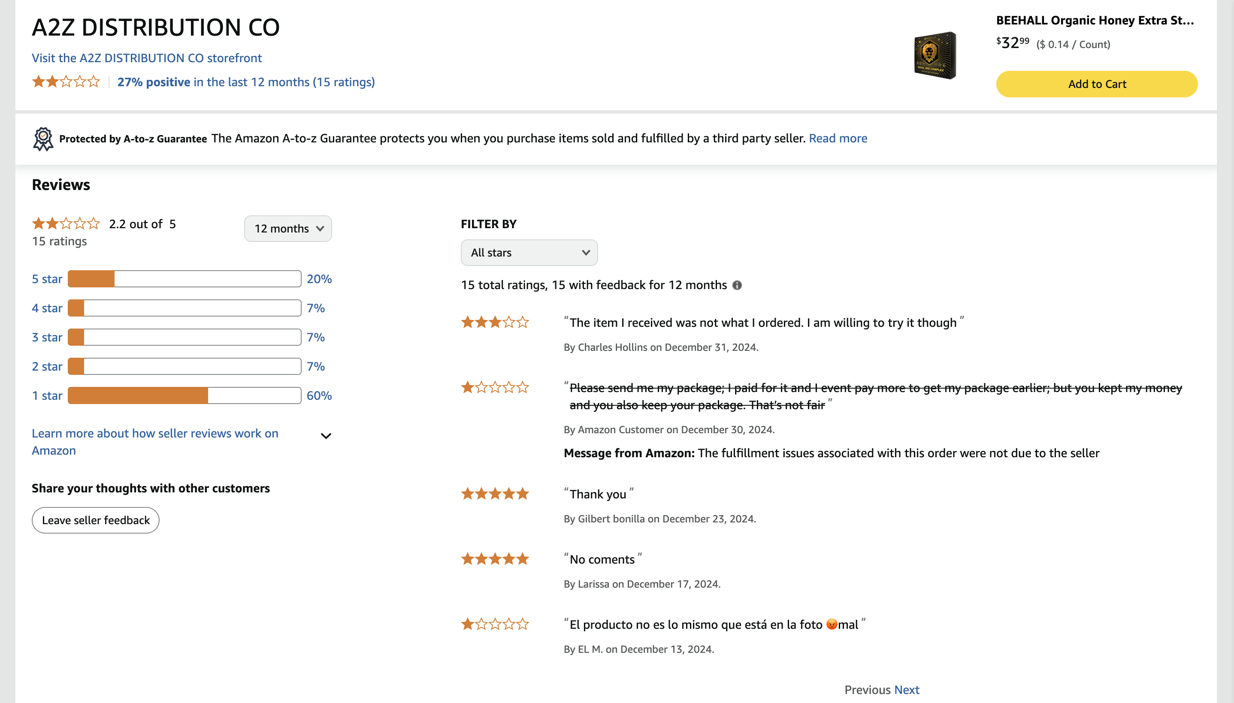
Task: Click Leave seller feedback button
Action: pyautogui.click(x=96, y=520)
